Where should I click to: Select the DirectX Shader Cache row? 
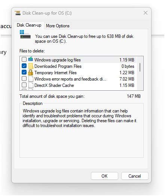click(79, 85)
